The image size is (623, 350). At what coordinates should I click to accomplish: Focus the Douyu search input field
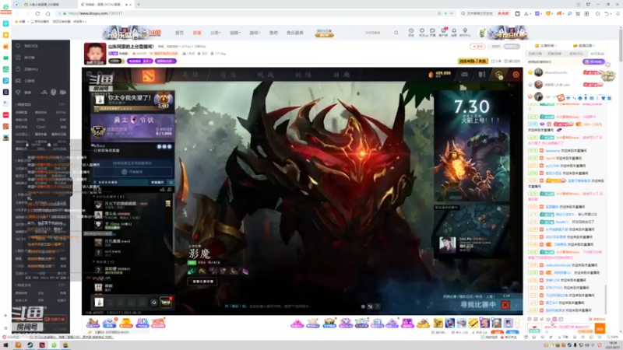375,33
